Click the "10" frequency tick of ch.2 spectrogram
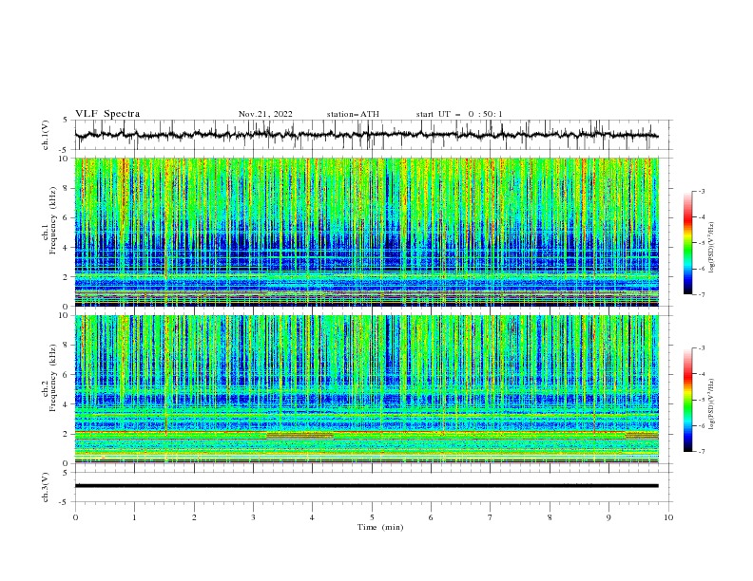 66,315
